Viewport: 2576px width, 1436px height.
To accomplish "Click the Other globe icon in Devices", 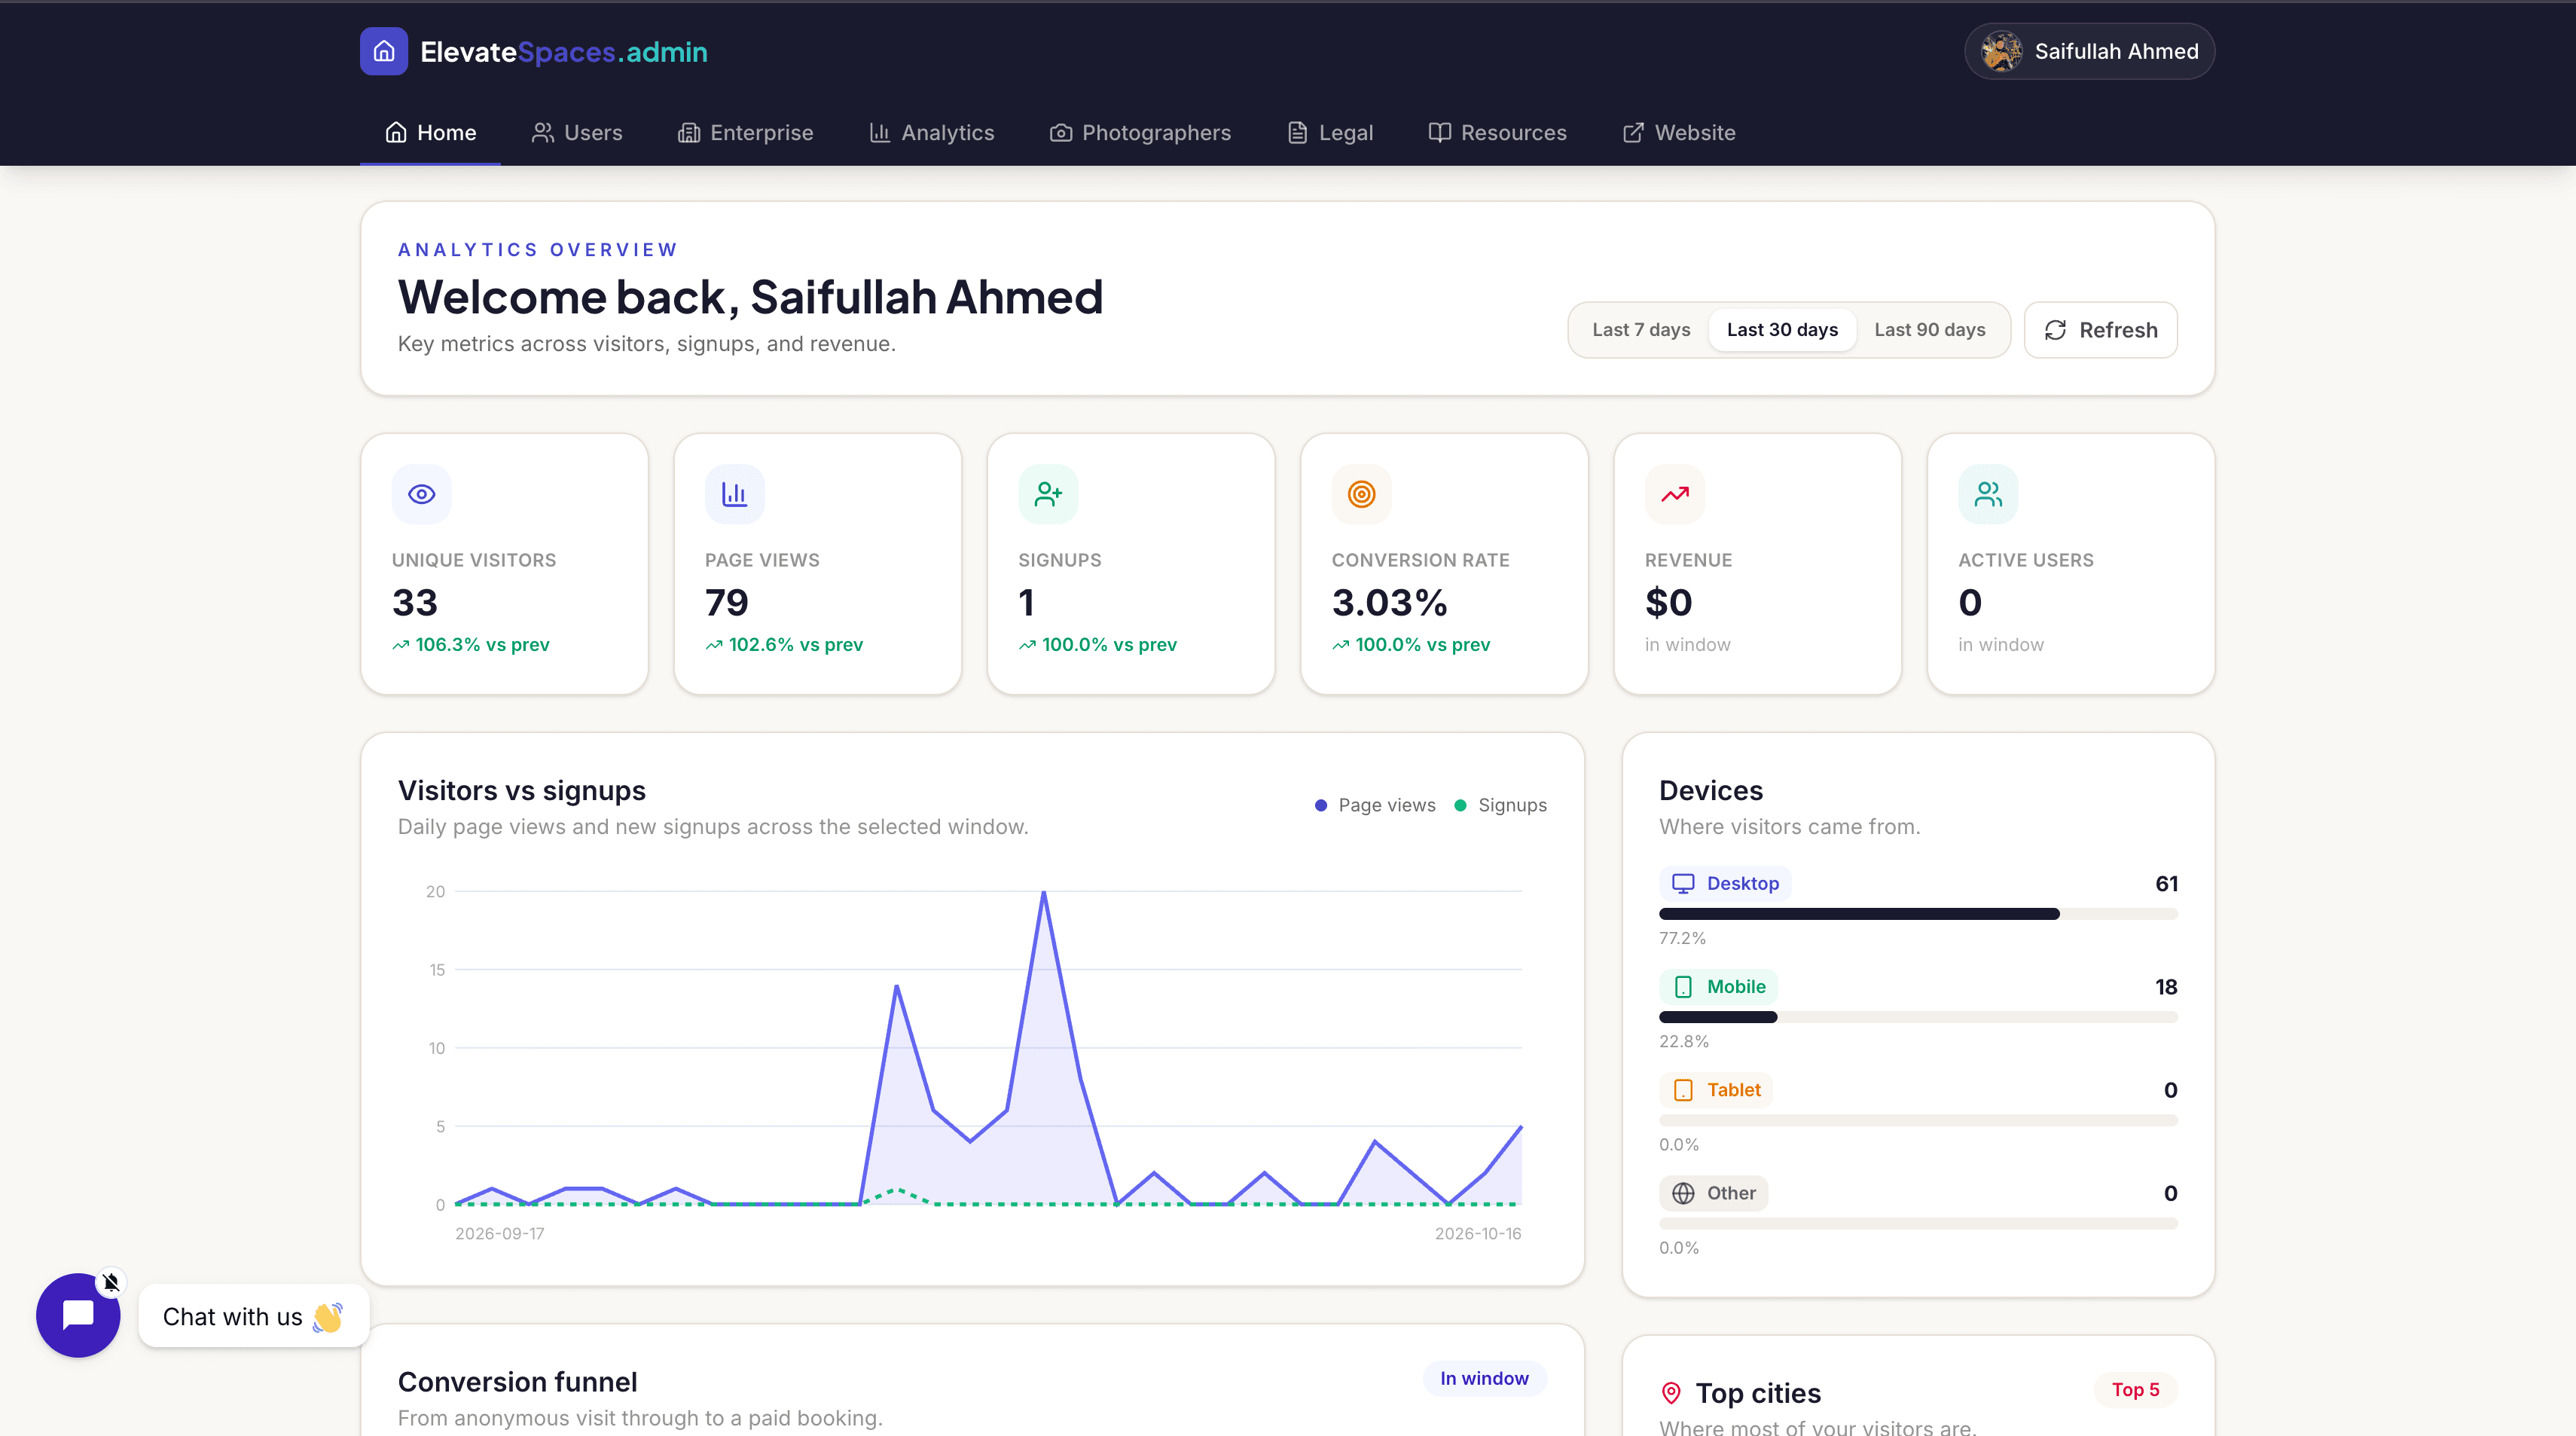I will [1684, 1193].
